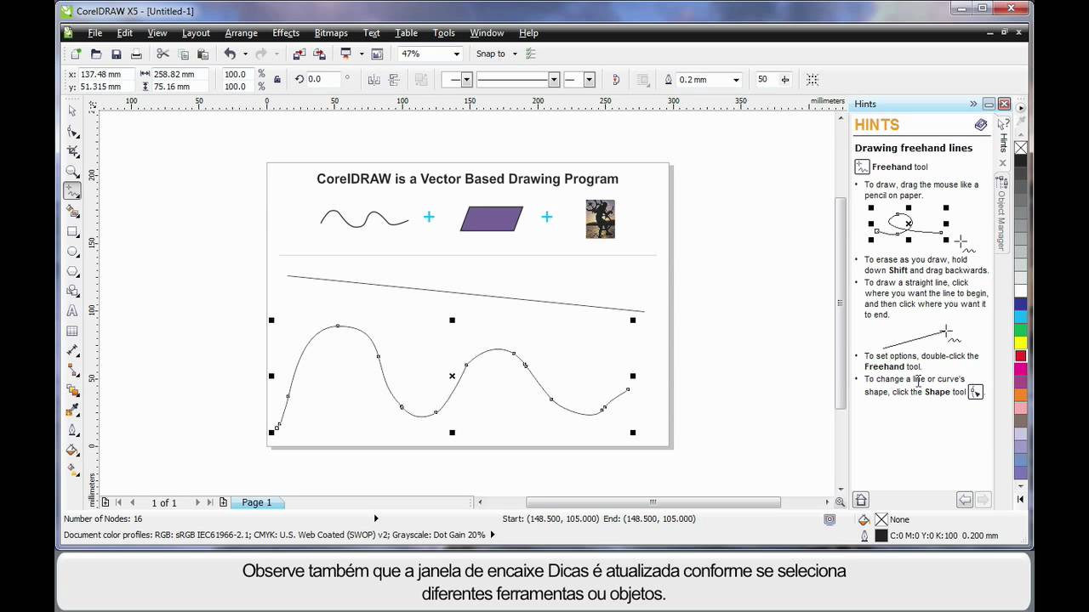This screenshot has width=1089, height=612.
Task: Select the Pick tool
Action: [72, 111]
